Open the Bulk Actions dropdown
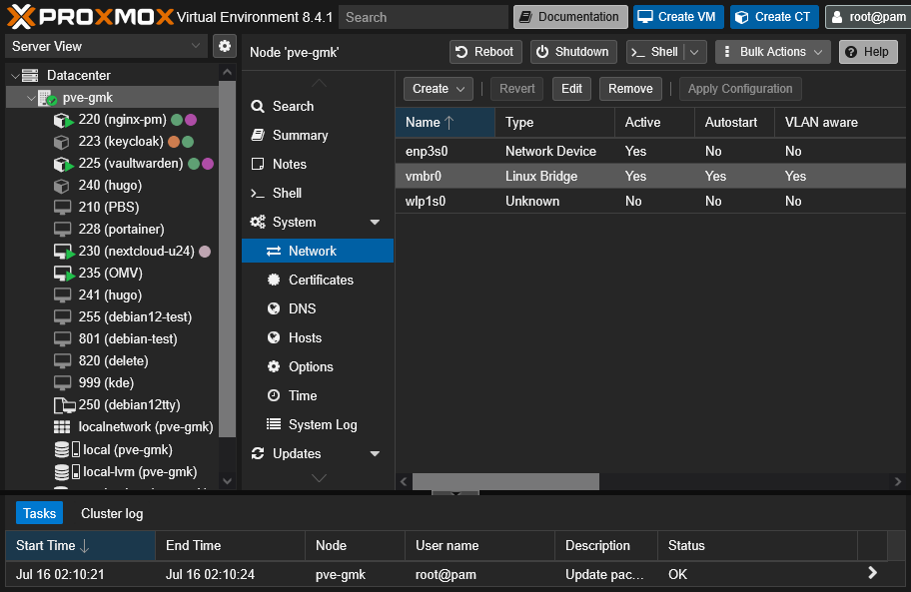Viewport: 911px width, 592px height. 773,52
